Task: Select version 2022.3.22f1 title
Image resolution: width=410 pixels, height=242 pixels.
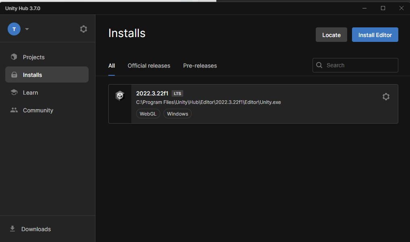Action: click(152, 93)
